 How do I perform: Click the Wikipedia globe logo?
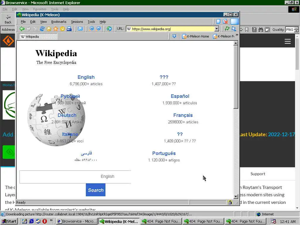[56, 120]
